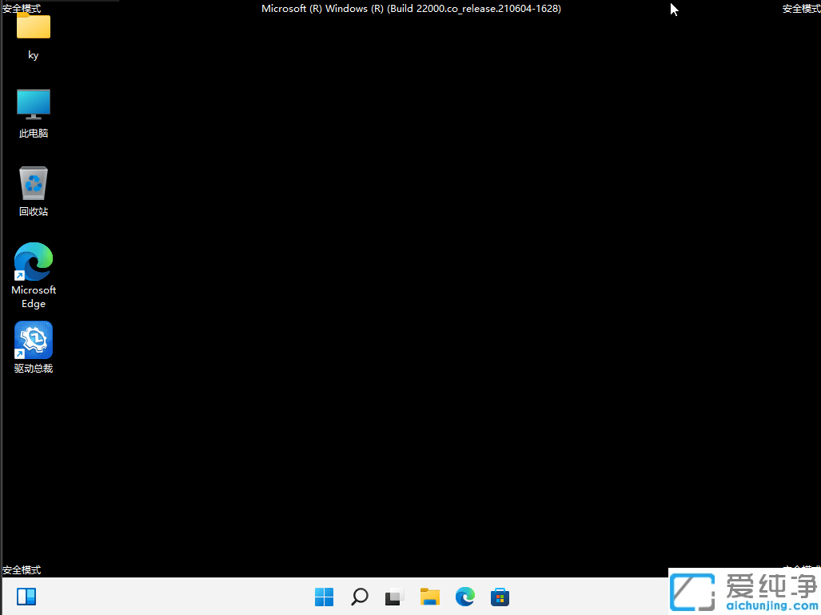Open Task View from the taskbar
The width and height of the screenshot is (821, 615).
(x=394, y=597)
